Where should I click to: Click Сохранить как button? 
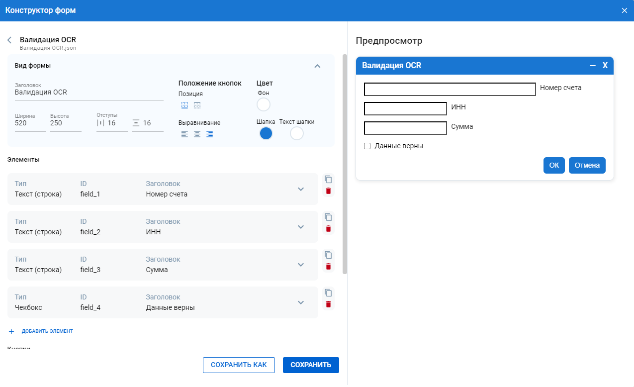point(239,365)
